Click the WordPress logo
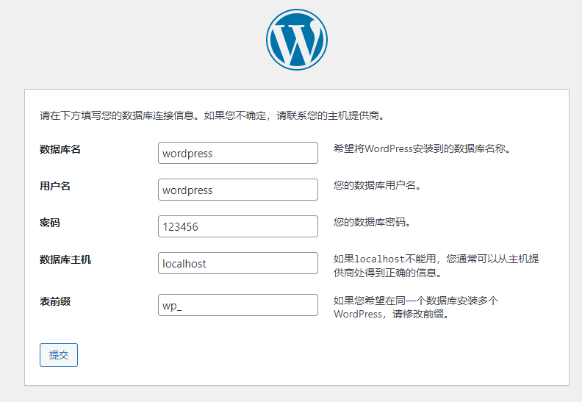Viewport: 582px width, 402px height. pyautogui.click(x=297, y=40)
